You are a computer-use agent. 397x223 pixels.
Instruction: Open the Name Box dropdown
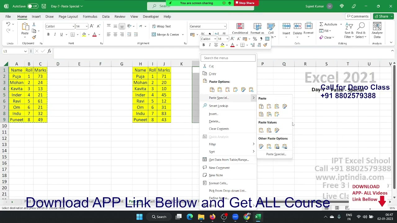coord(25,51)
